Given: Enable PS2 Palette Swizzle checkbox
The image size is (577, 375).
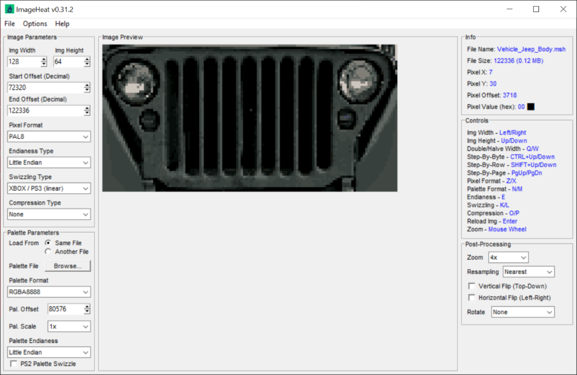Looking at the screenshot, I should tap(14, 363).
